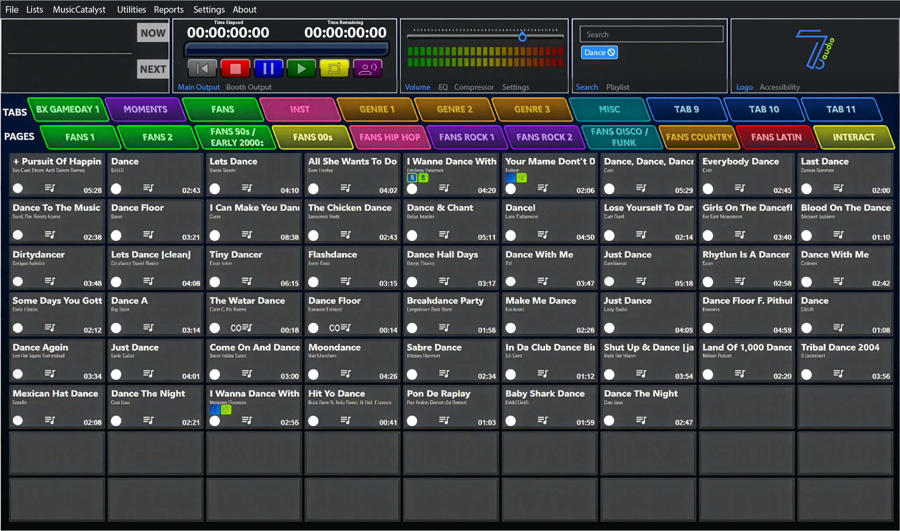900x531 pixels.
Task: Click the blue R tag on I Wanne Dance With
Action: 412,178
